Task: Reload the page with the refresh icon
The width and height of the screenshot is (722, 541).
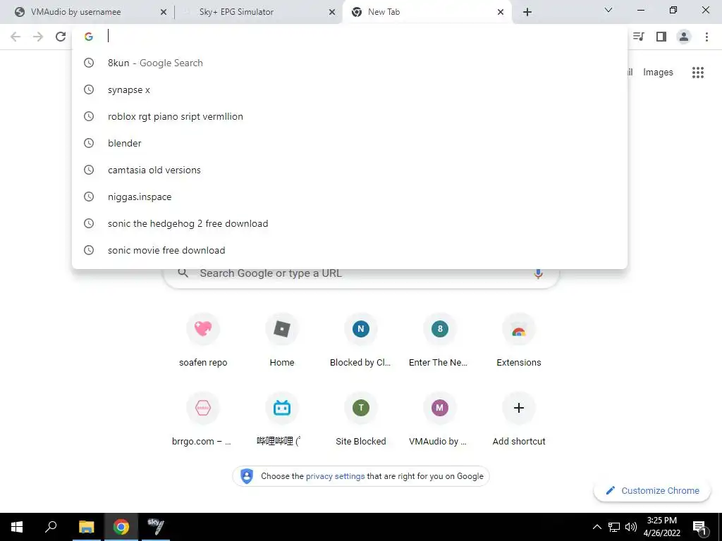Action: (61, 37)
